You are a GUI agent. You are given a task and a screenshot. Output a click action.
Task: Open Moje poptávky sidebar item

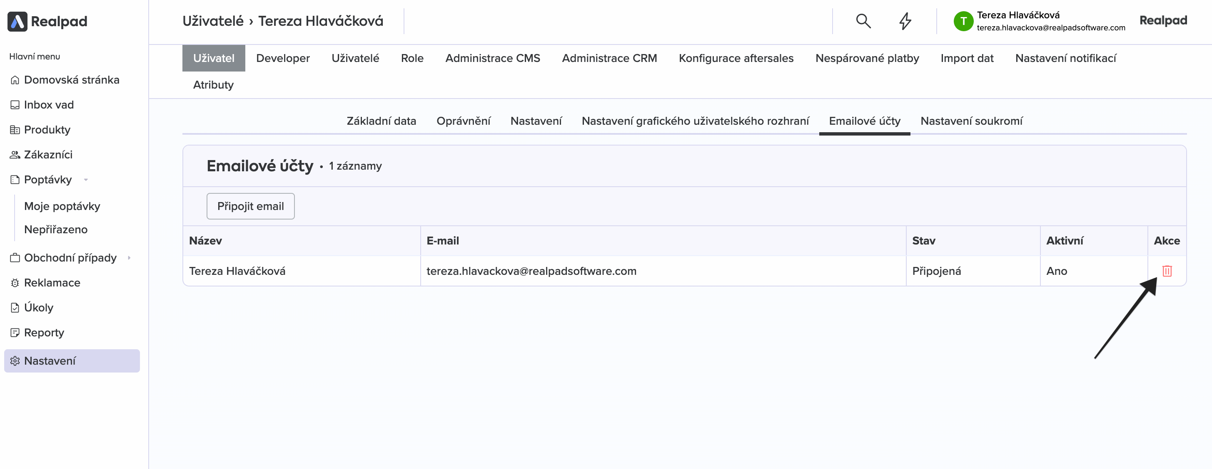(x=62, y=206)
